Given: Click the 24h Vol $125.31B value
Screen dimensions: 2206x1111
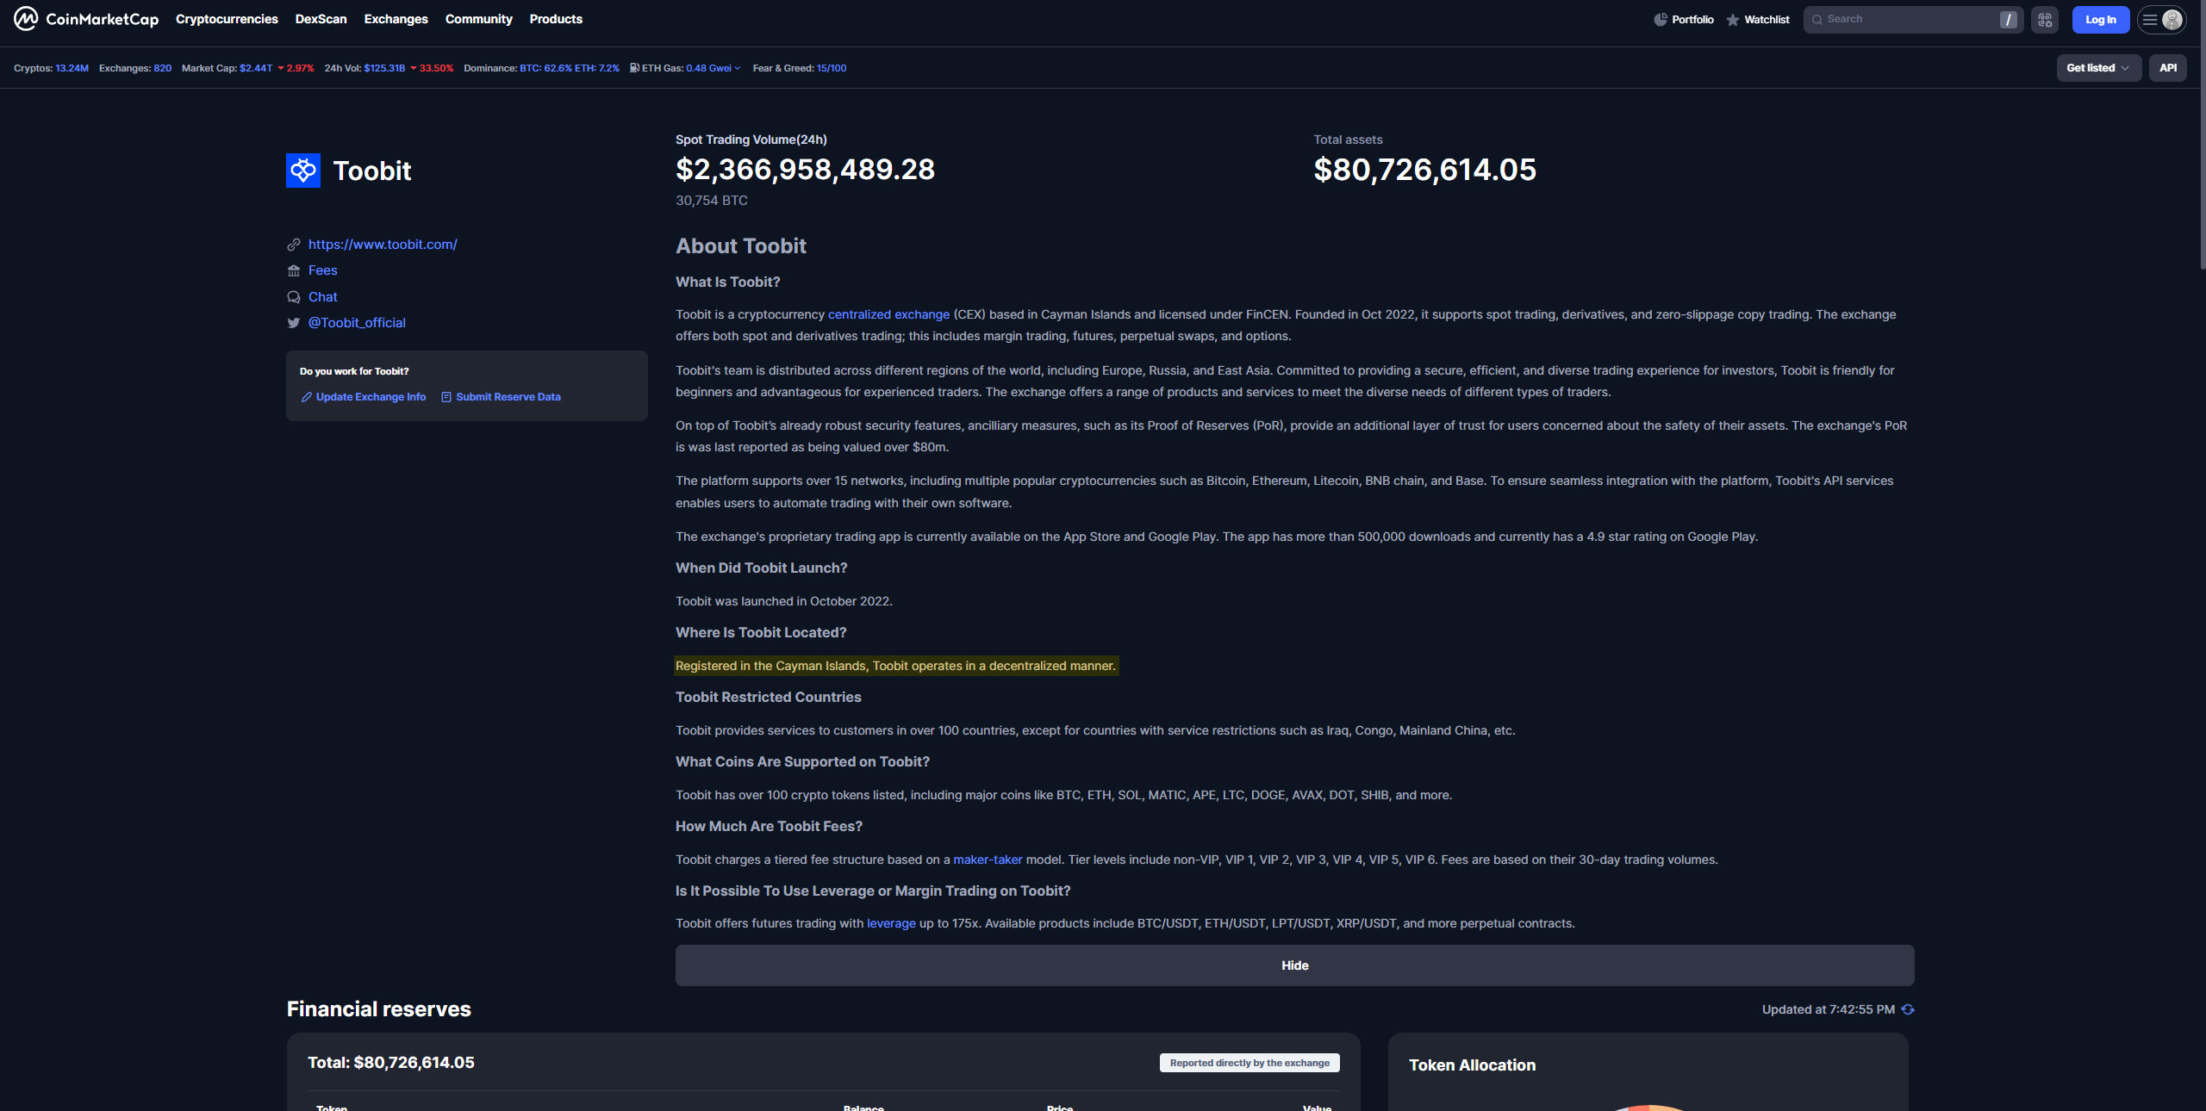Looking at the screenshot, I should pyautogui.click(x=384, y=68).
